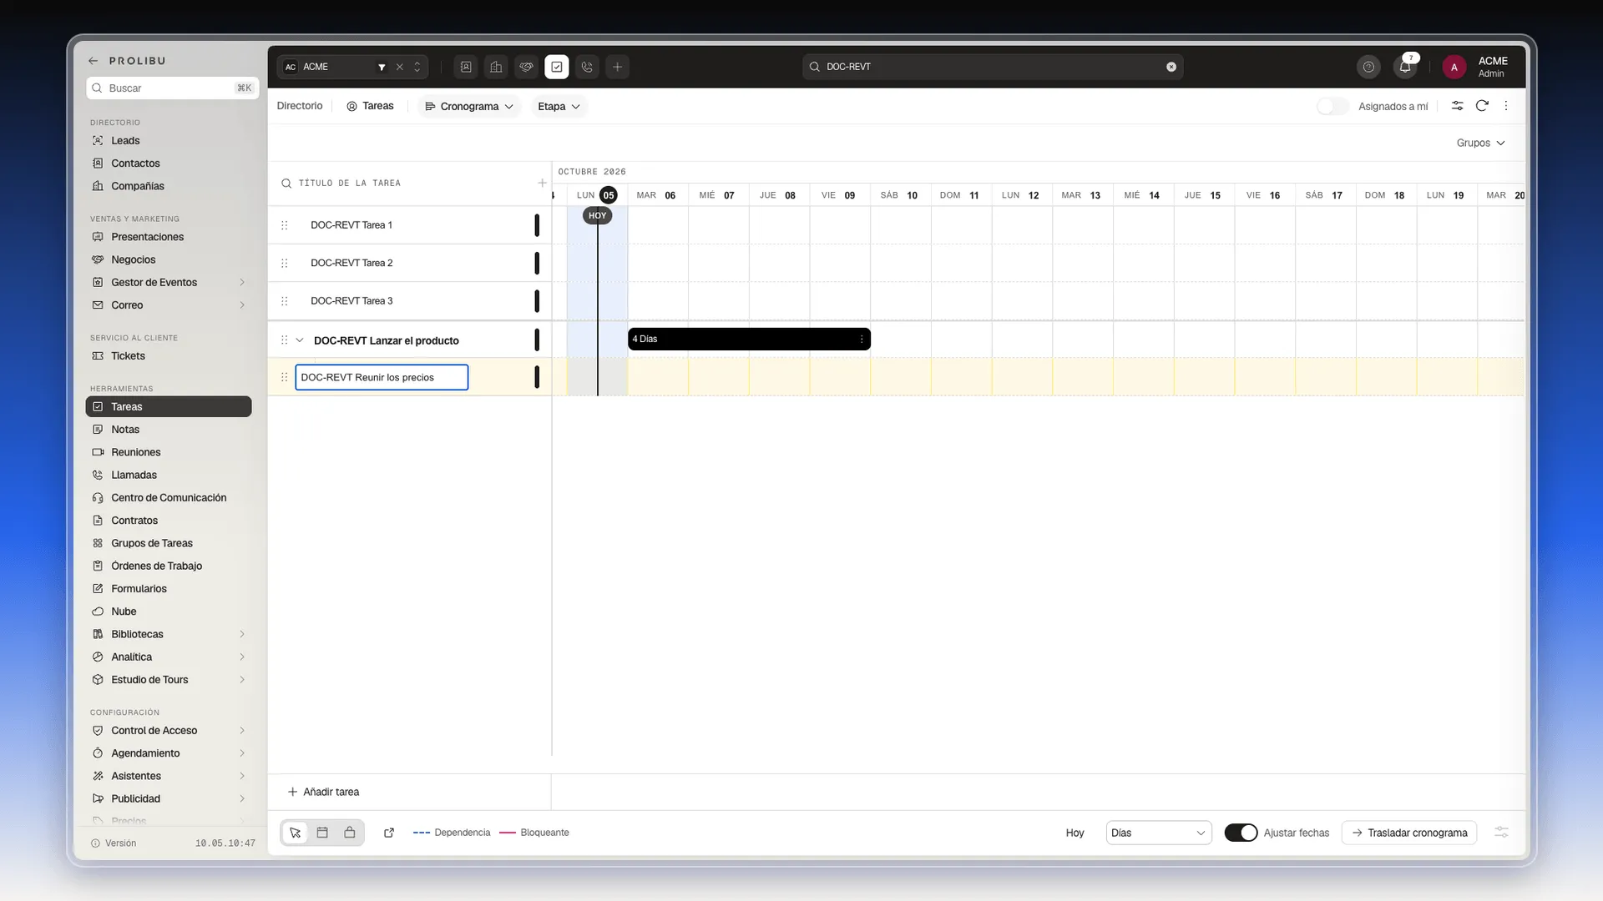Open the 4 Días bar options menu
Image resolution: width=1603 pixels, height=901 pixels.
(862, 340)
